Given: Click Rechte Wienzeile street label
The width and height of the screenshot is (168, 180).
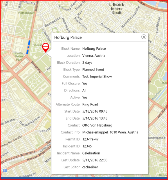Looking at the screenshot, I should (39, 154).
